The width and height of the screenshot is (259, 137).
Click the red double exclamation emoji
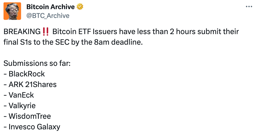click(x=45, y=31)
